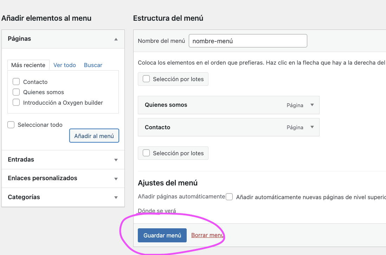Toggle the bottom Selección por lotes checkbox
This screenshot has width=386, height=255.
(146, 153)
